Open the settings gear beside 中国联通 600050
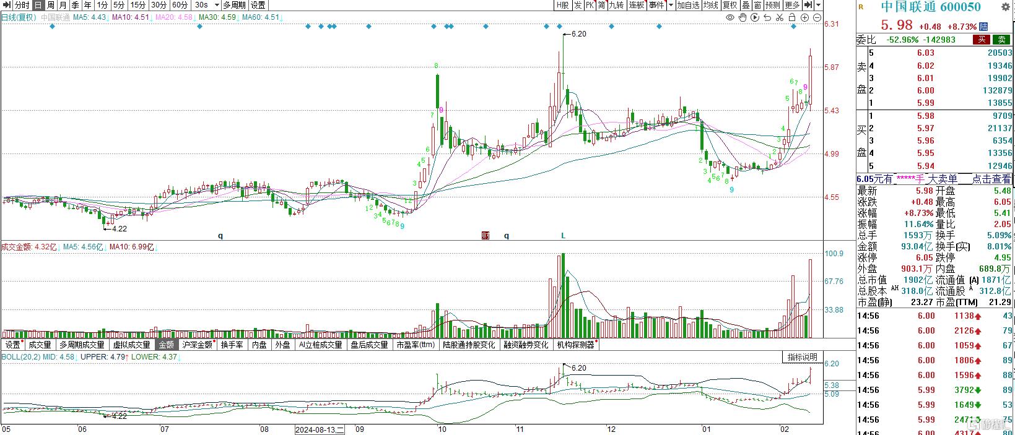 point(1006,6)
